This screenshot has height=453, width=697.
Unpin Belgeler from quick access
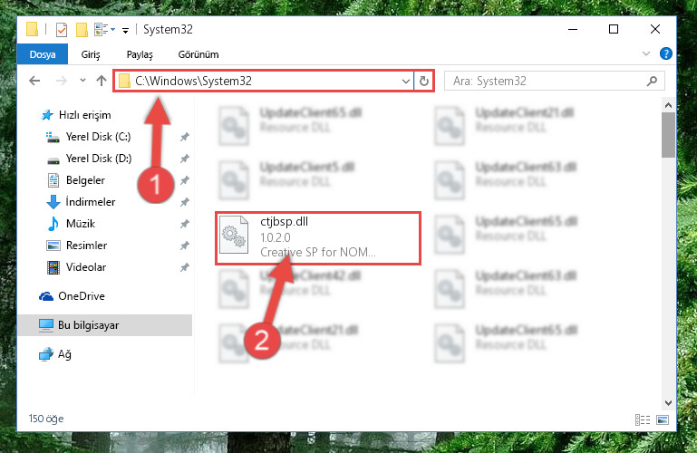point(185,180)
